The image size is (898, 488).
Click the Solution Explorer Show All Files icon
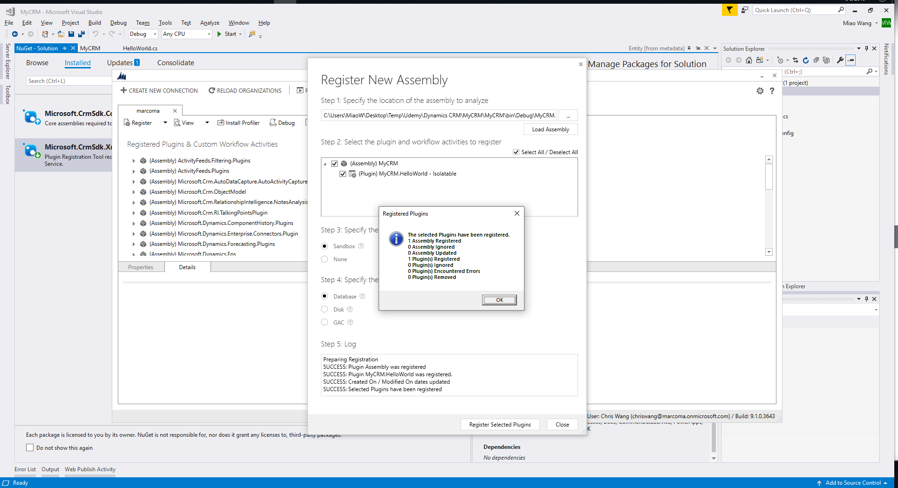coord(826,60)
